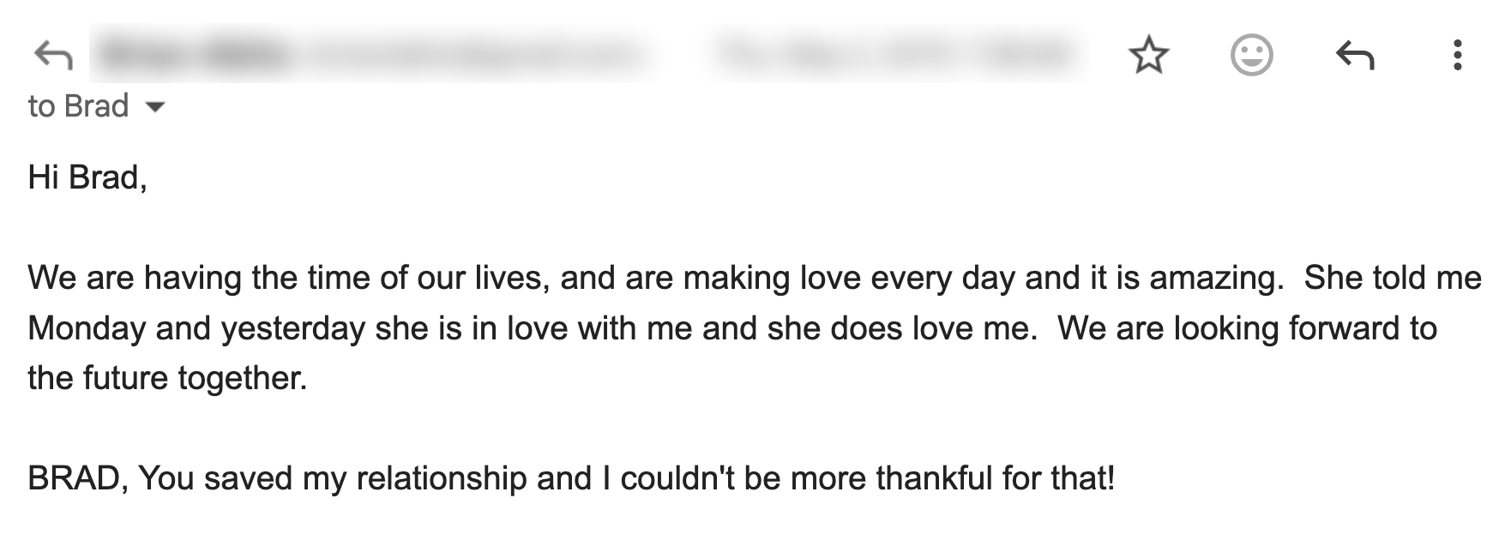1511x540 pixels.
Task: Expand recipient details arrow next to Brad
Action: (155, 107)
